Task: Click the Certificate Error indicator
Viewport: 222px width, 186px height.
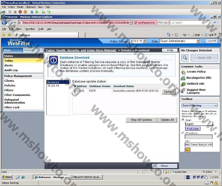Action: [x=145, y=23]
